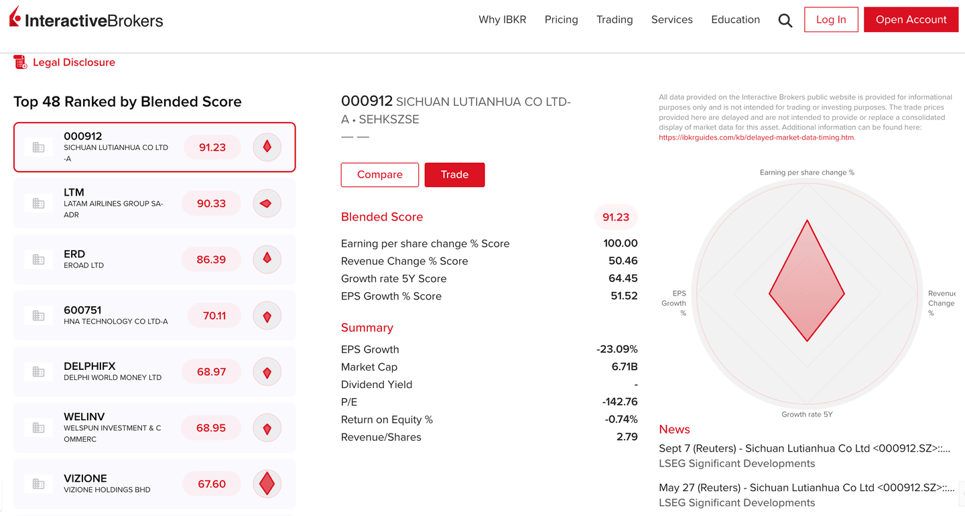Select Why IBKR in the top navigation
Screen dimensions: 965x516
click(x=503, y=19)
